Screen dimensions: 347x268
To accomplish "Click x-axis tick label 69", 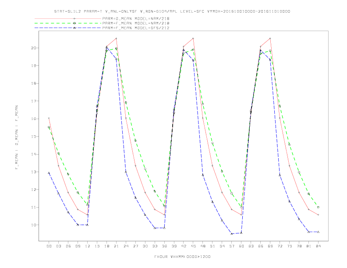I will (x=270, y=246).
